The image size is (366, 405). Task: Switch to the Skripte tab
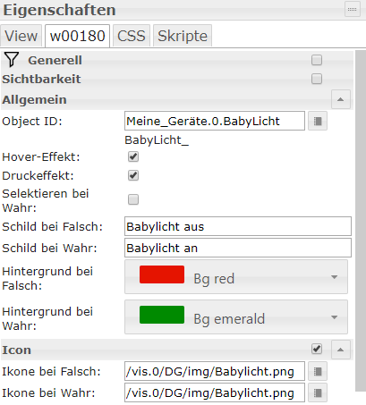183,36
